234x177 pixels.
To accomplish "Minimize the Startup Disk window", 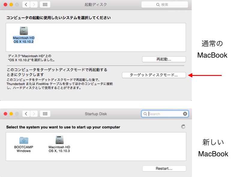I will pos(11,114).
